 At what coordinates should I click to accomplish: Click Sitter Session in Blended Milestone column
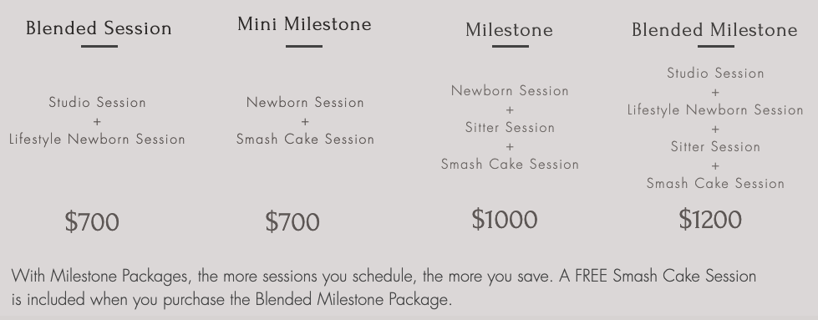[715, 147]
